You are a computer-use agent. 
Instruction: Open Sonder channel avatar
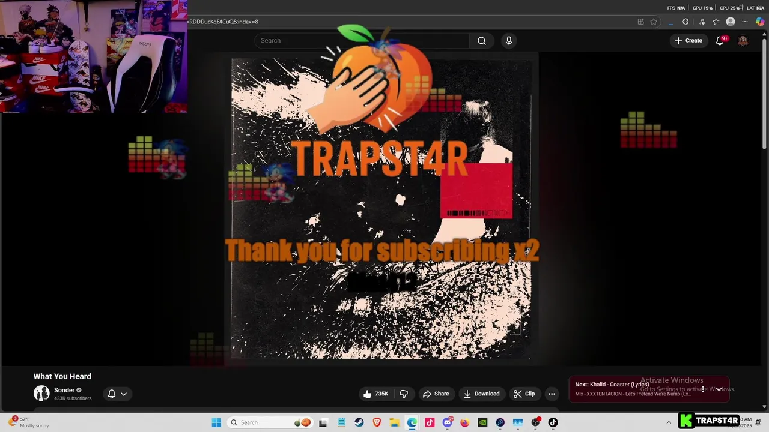(x=41, y=394)
